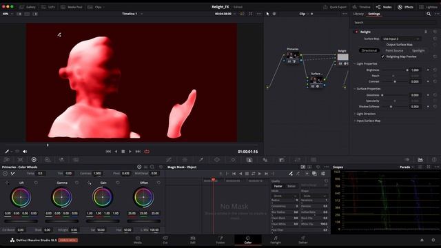Switch to the Settings tab of Effects
441x248 pixels.
tap(374, 14)
